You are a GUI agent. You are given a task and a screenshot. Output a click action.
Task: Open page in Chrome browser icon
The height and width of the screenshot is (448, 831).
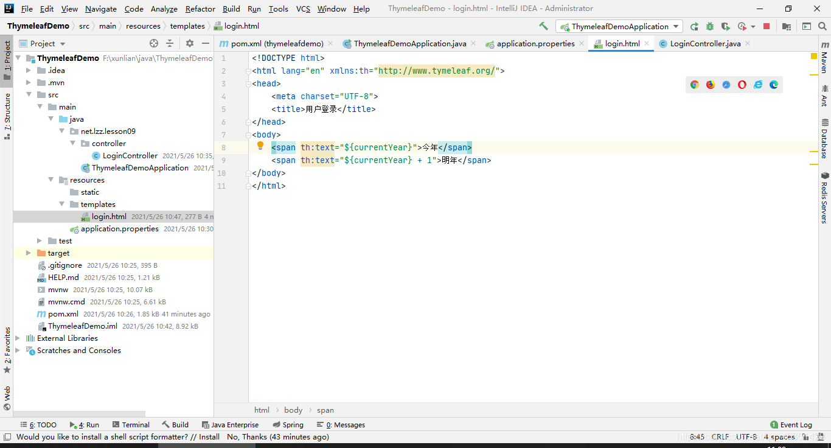[695, 85]
